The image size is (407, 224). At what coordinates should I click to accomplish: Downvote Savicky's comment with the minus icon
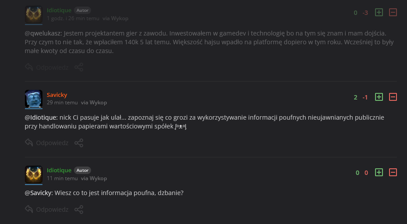pos(393,97)
